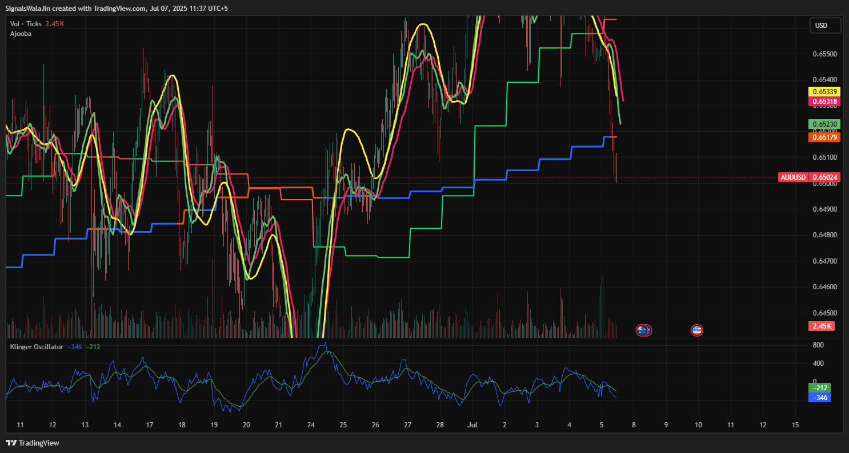849x453 pixels.
Task: Click date '27' on the time axis
Action: (408, 425)
